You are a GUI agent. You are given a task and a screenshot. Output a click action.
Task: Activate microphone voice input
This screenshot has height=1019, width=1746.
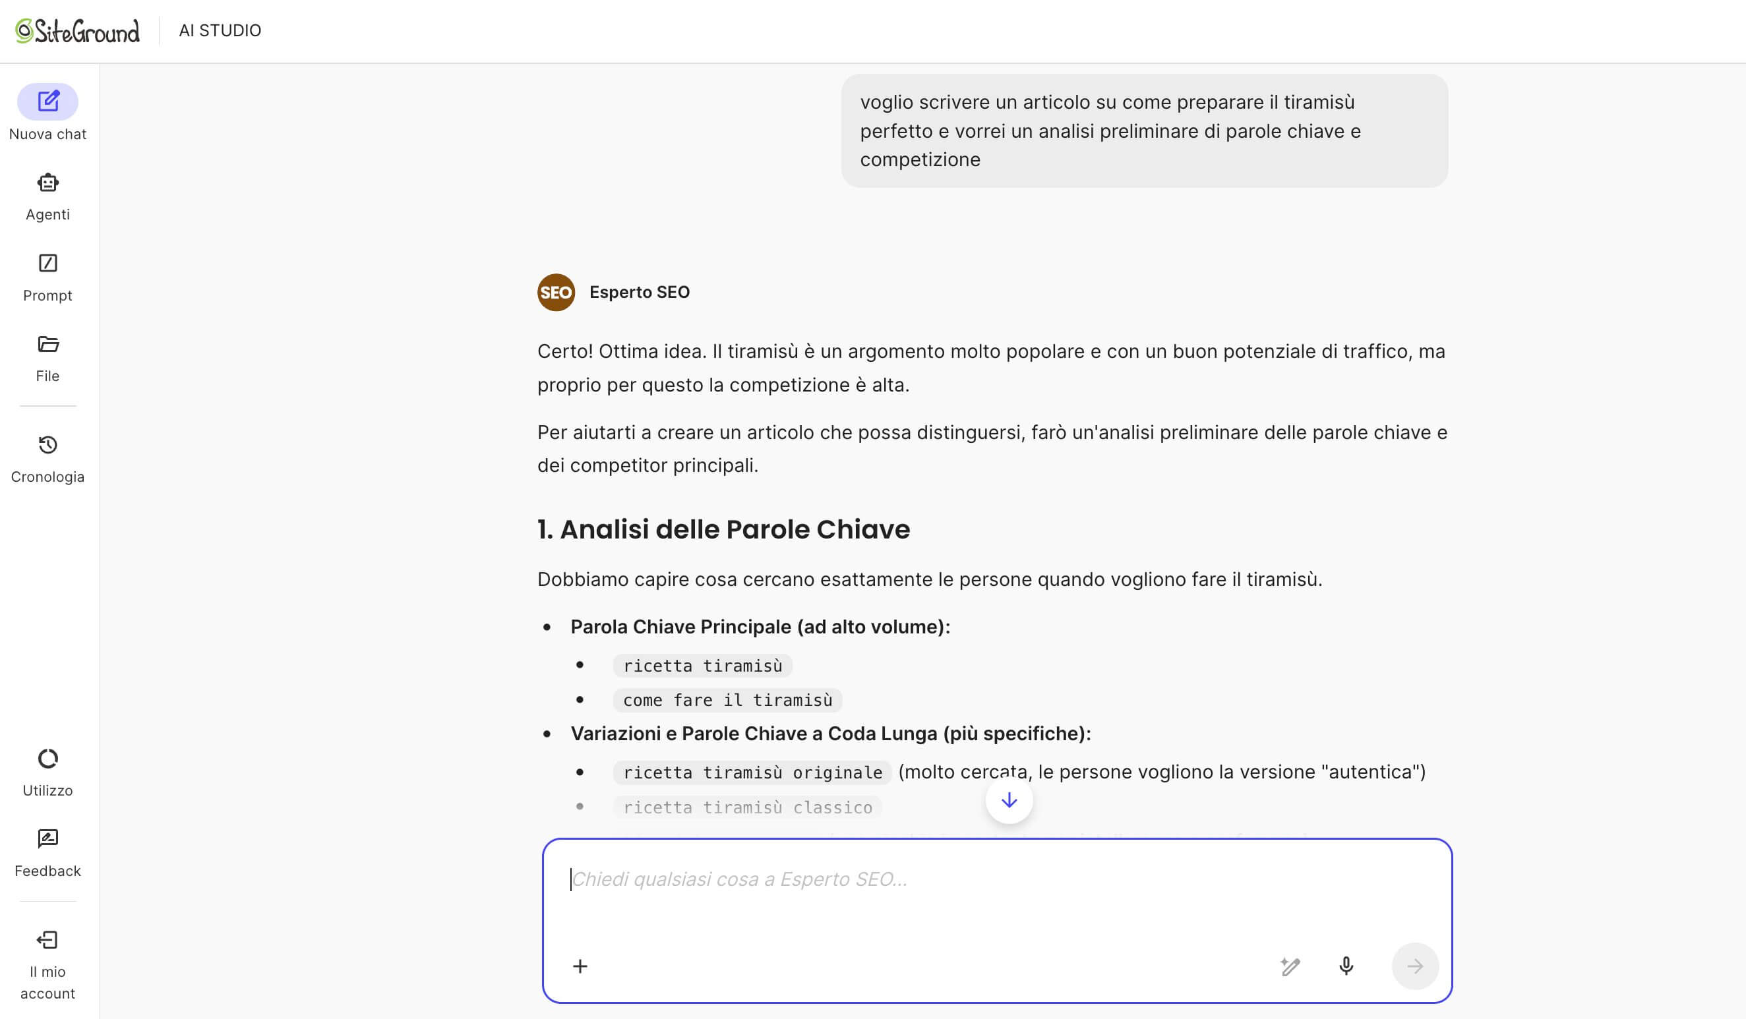(1345, 966)
